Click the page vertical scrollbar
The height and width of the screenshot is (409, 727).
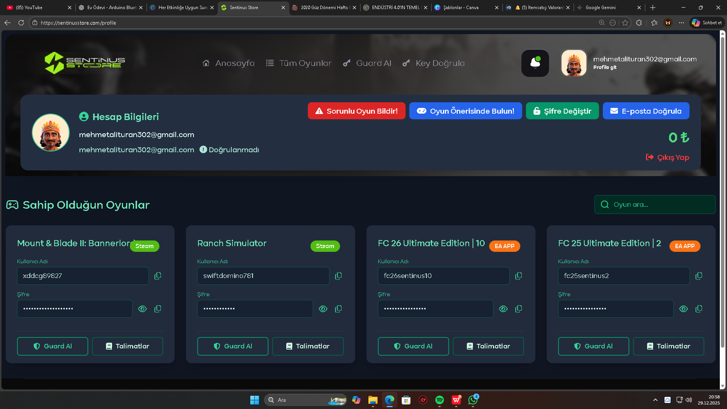[722, 192]
